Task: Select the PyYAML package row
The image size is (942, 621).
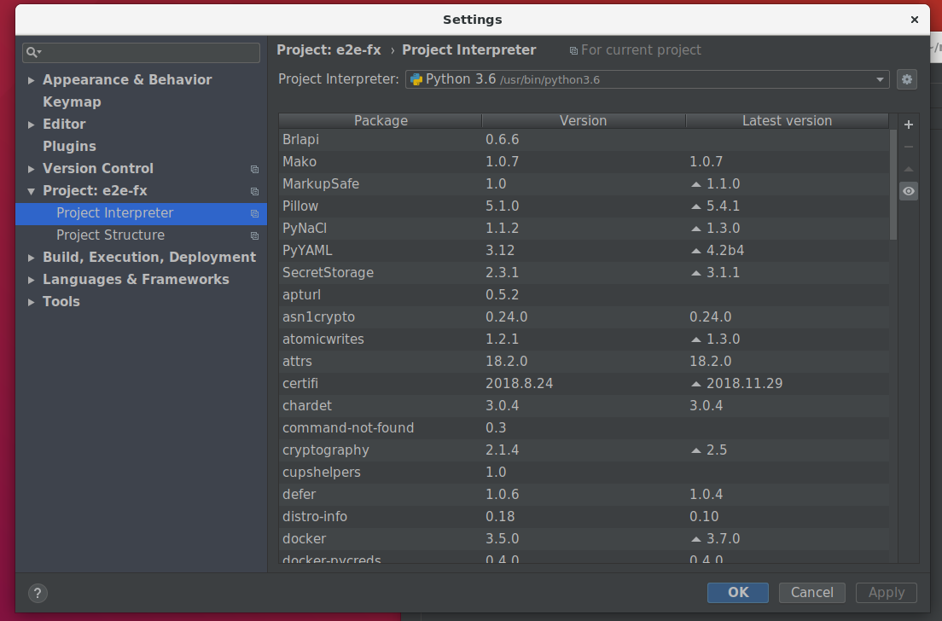Action: point(584,251)
